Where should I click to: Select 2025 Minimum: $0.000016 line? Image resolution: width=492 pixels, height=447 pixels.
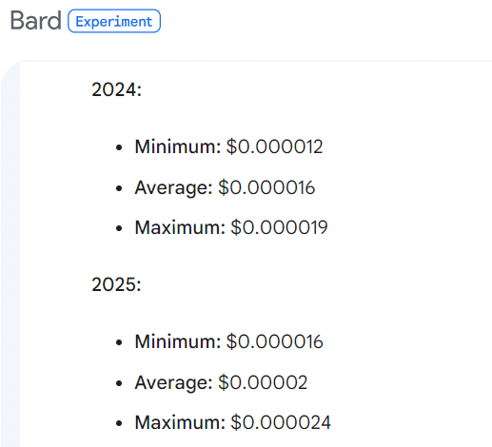[x=228, y=341]
